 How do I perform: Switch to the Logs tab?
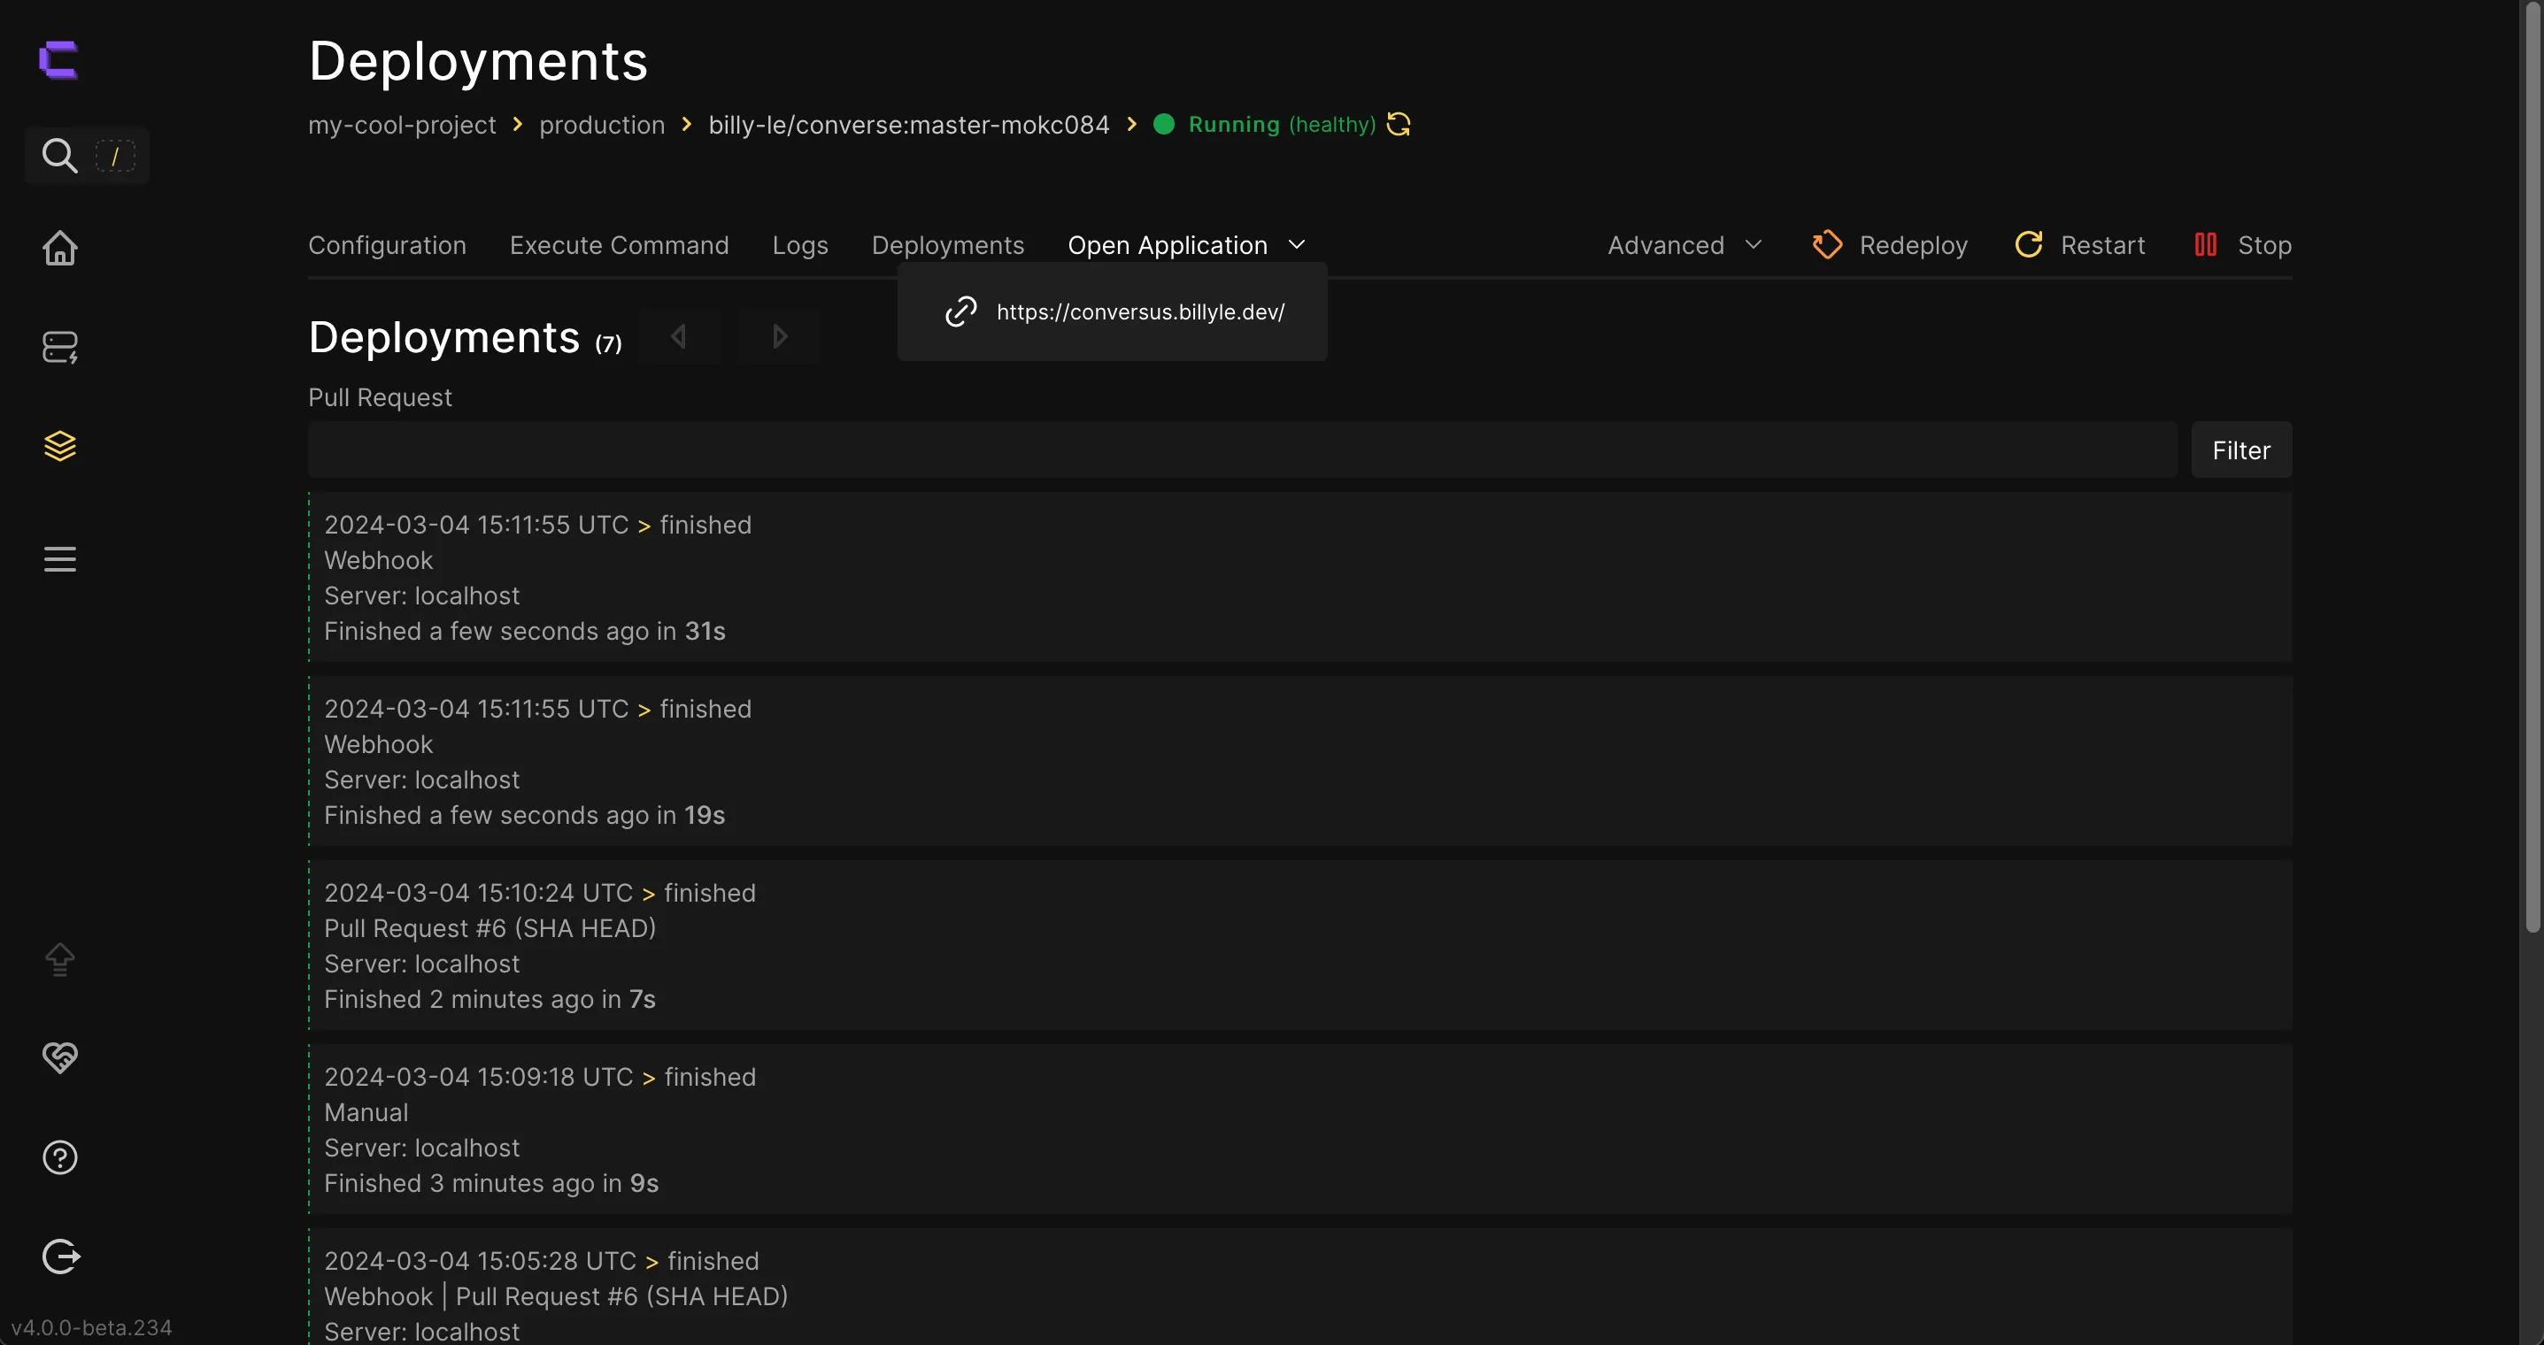click(x=800, y=245)
